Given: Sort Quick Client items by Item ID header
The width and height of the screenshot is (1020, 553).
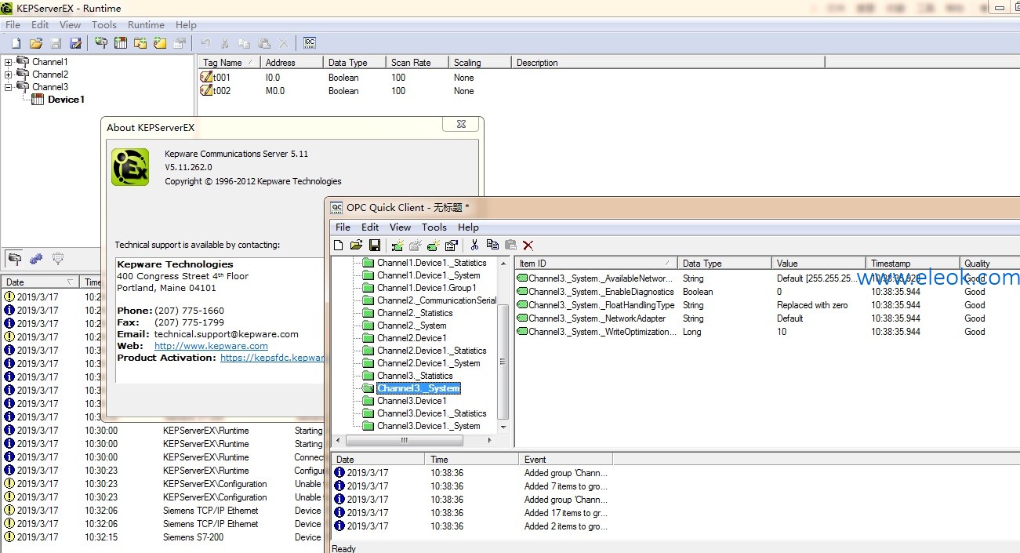Looking at the screenshot, I should coord(595,264).
